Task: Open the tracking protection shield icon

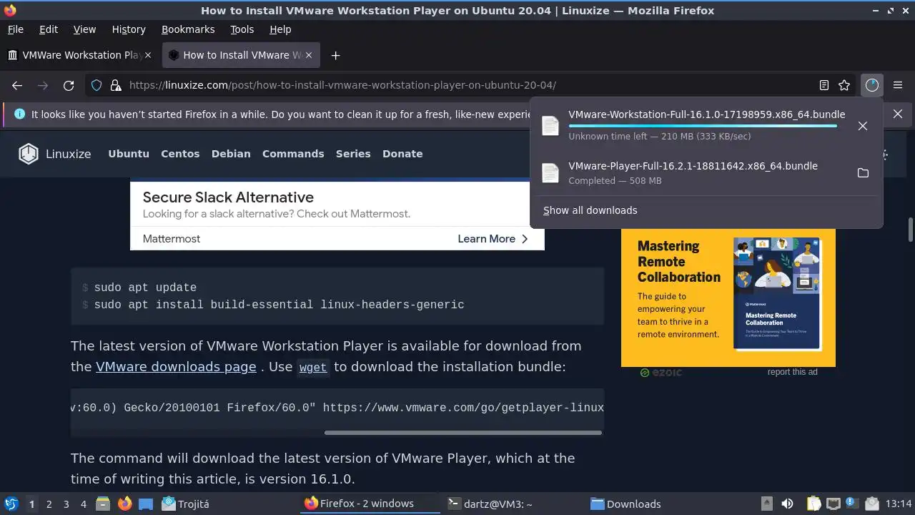Action: [97, 85]
